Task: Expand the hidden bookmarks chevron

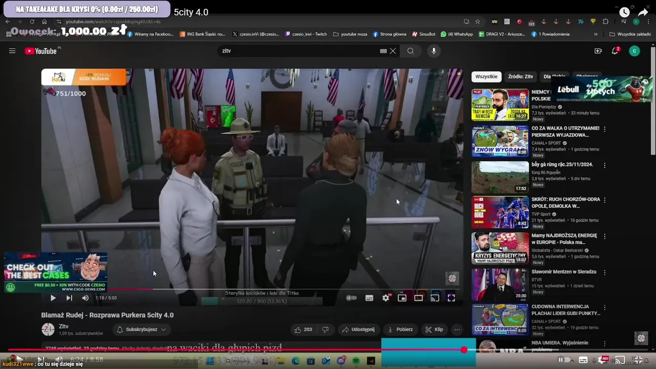Action: [596, 34]
